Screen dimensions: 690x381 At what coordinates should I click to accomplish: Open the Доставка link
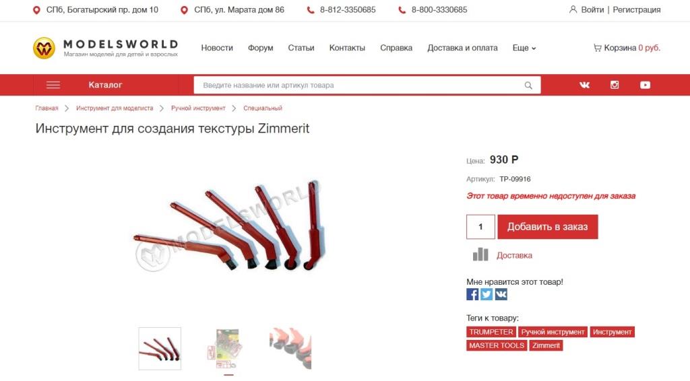click(514, 255)
